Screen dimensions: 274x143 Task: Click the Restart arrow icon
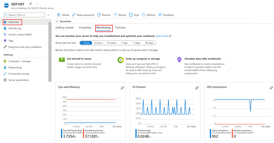115,15
